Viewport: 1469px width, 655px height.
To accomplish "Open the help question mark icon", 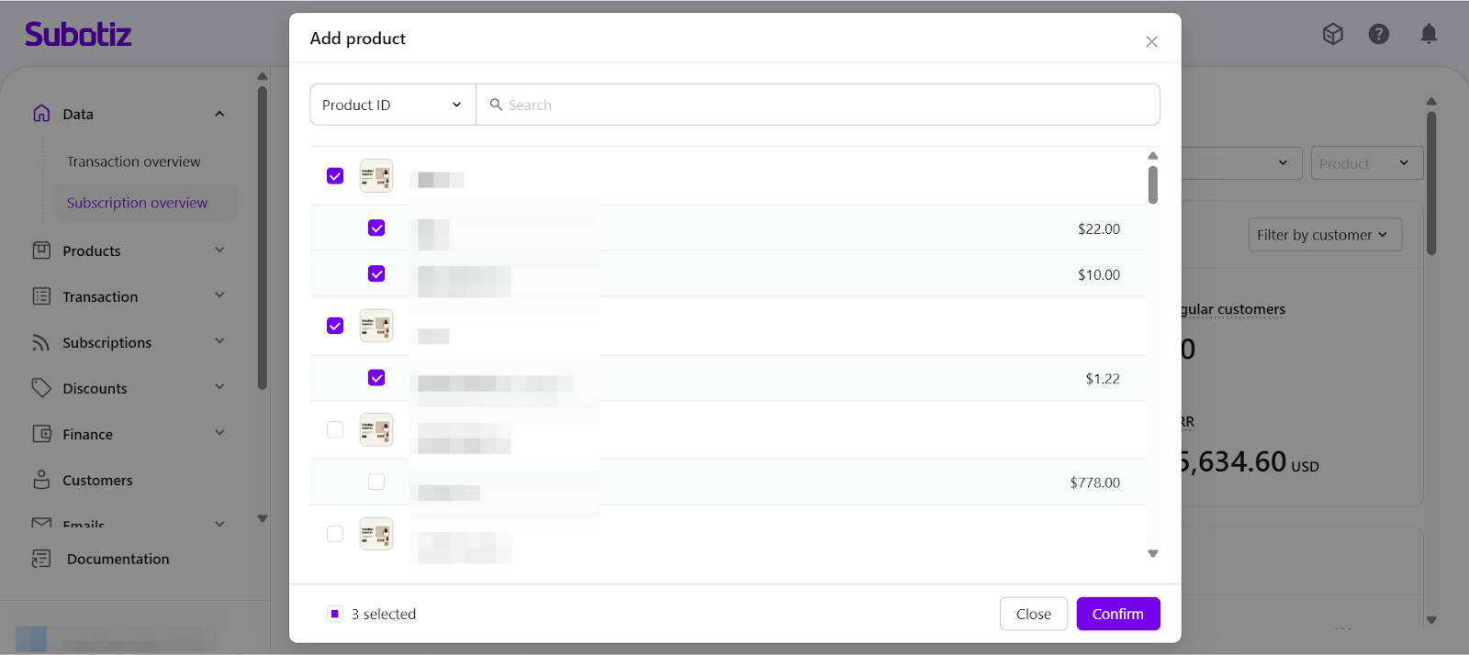I will [x=1378, y=35].
